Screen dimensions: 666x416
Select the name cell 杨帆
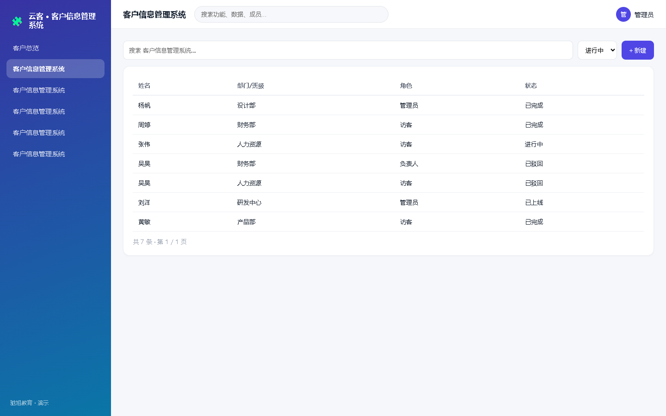pos(144,105)
